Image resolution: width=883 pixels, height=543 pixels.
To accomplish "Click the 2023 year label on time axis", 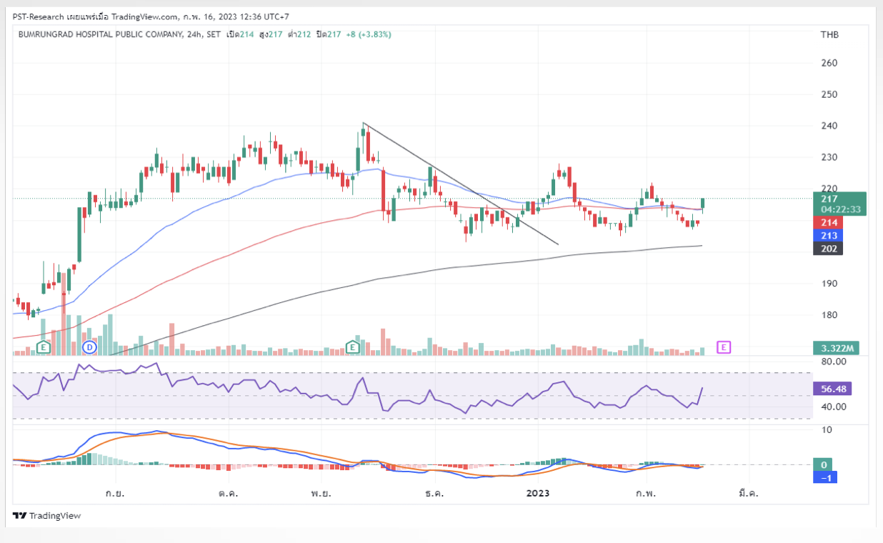I will click(537, 493).
